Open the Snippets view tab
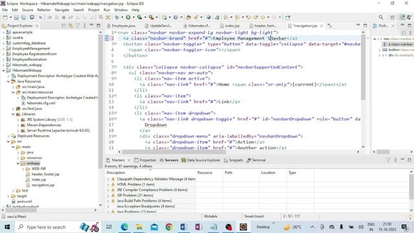This screenshot has height=233, width=414. coord(234,160)
